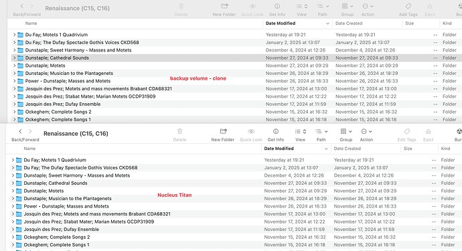
Task: Click folder icon of Power - Dunstaple in clone window
Action: click(x=20, y=81)
